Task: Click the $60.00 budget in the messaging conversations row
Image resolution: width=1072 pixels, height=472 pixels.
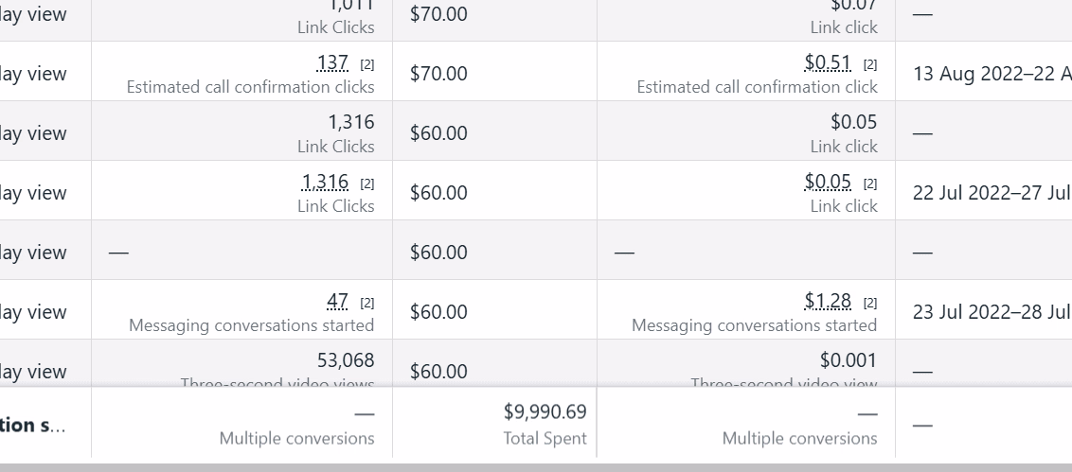Action: click(438, 312)
